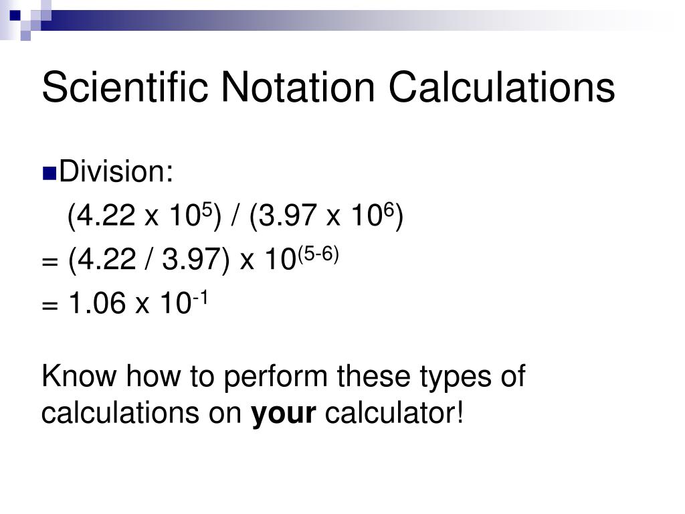This screenshot has height=514, width=685.
Task: Click the word calculator! at paragraph end
Action: click(x=394, y=413)
